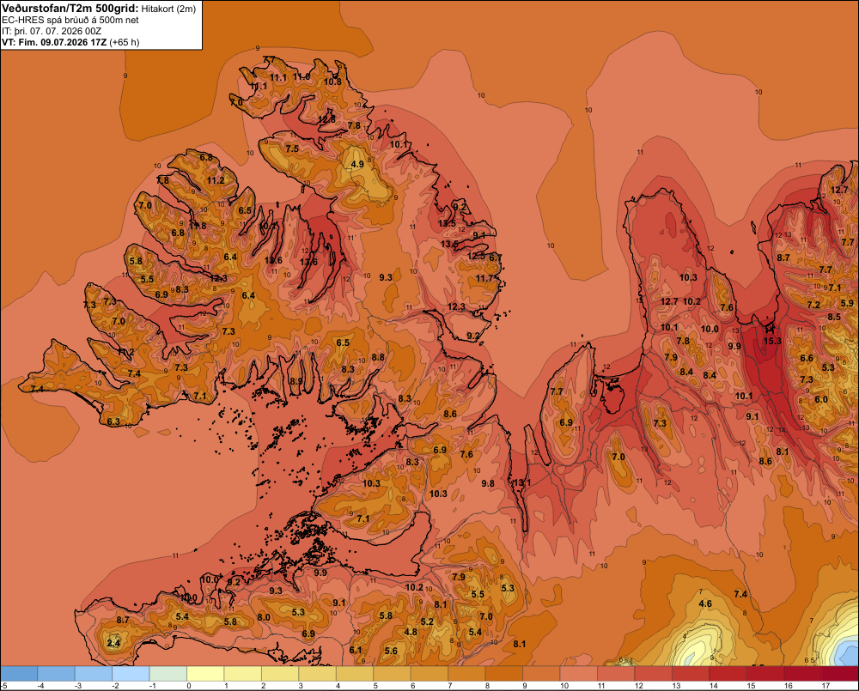
Task: Click the '13.6' temperature value on the map
Action: pyautogui.click(x=308, y=263)
